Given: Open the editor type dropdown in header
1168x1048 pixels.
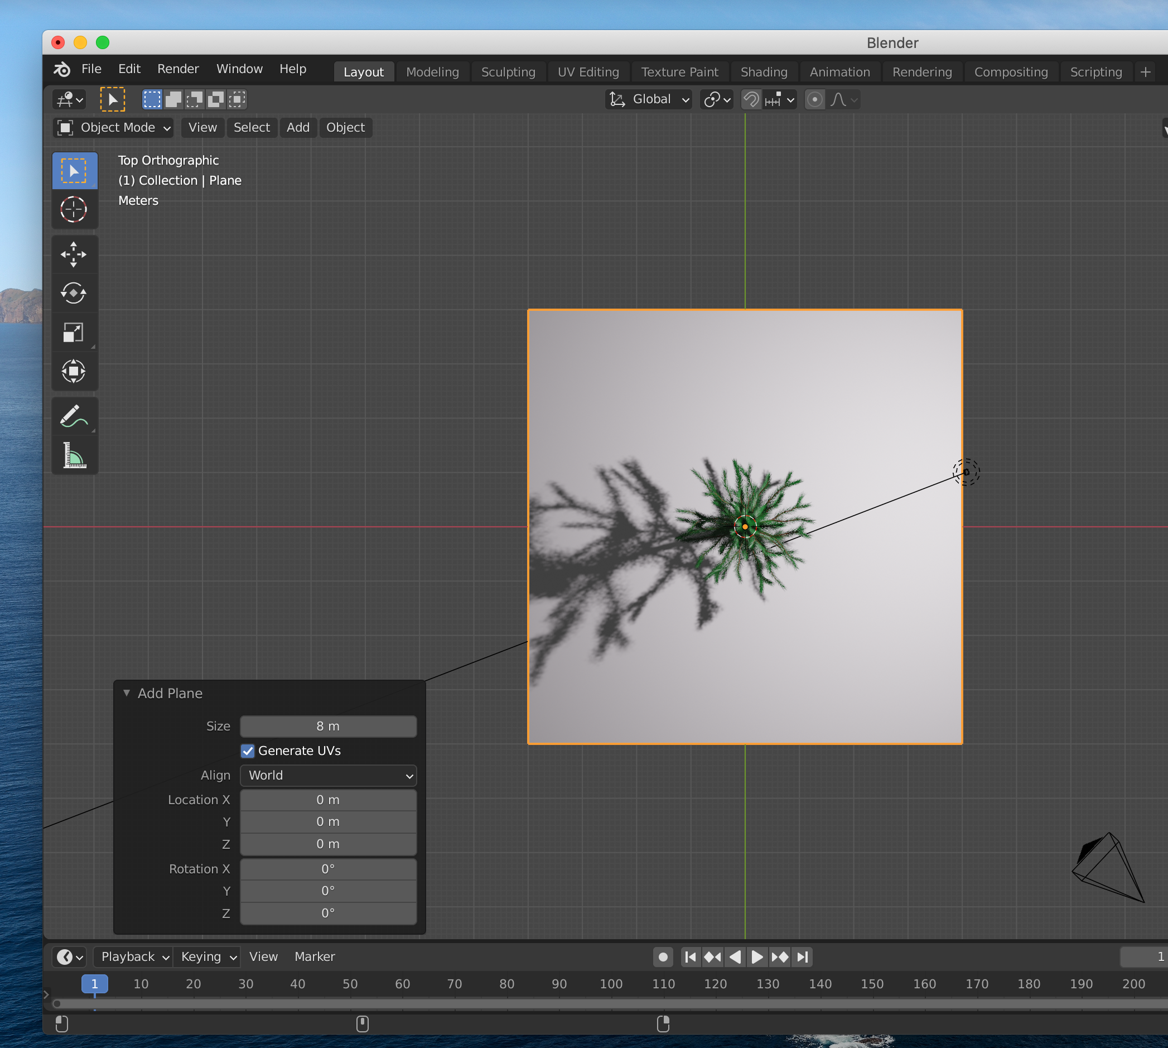Looking at the screenshot, I should tap(70, 100).
